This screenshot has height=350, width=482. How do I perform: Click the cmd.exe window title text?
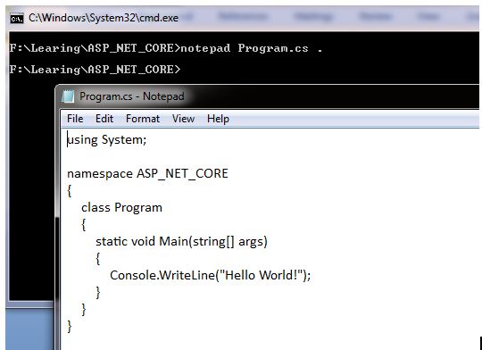pyautogui.click(x=104, y=18)
